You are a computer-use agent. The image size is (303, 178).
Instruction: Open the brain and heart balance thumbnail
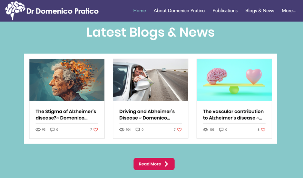(x=234, y=80)
